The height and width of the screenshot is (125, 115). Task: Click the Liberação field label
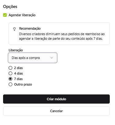click(x=16, y=50)
